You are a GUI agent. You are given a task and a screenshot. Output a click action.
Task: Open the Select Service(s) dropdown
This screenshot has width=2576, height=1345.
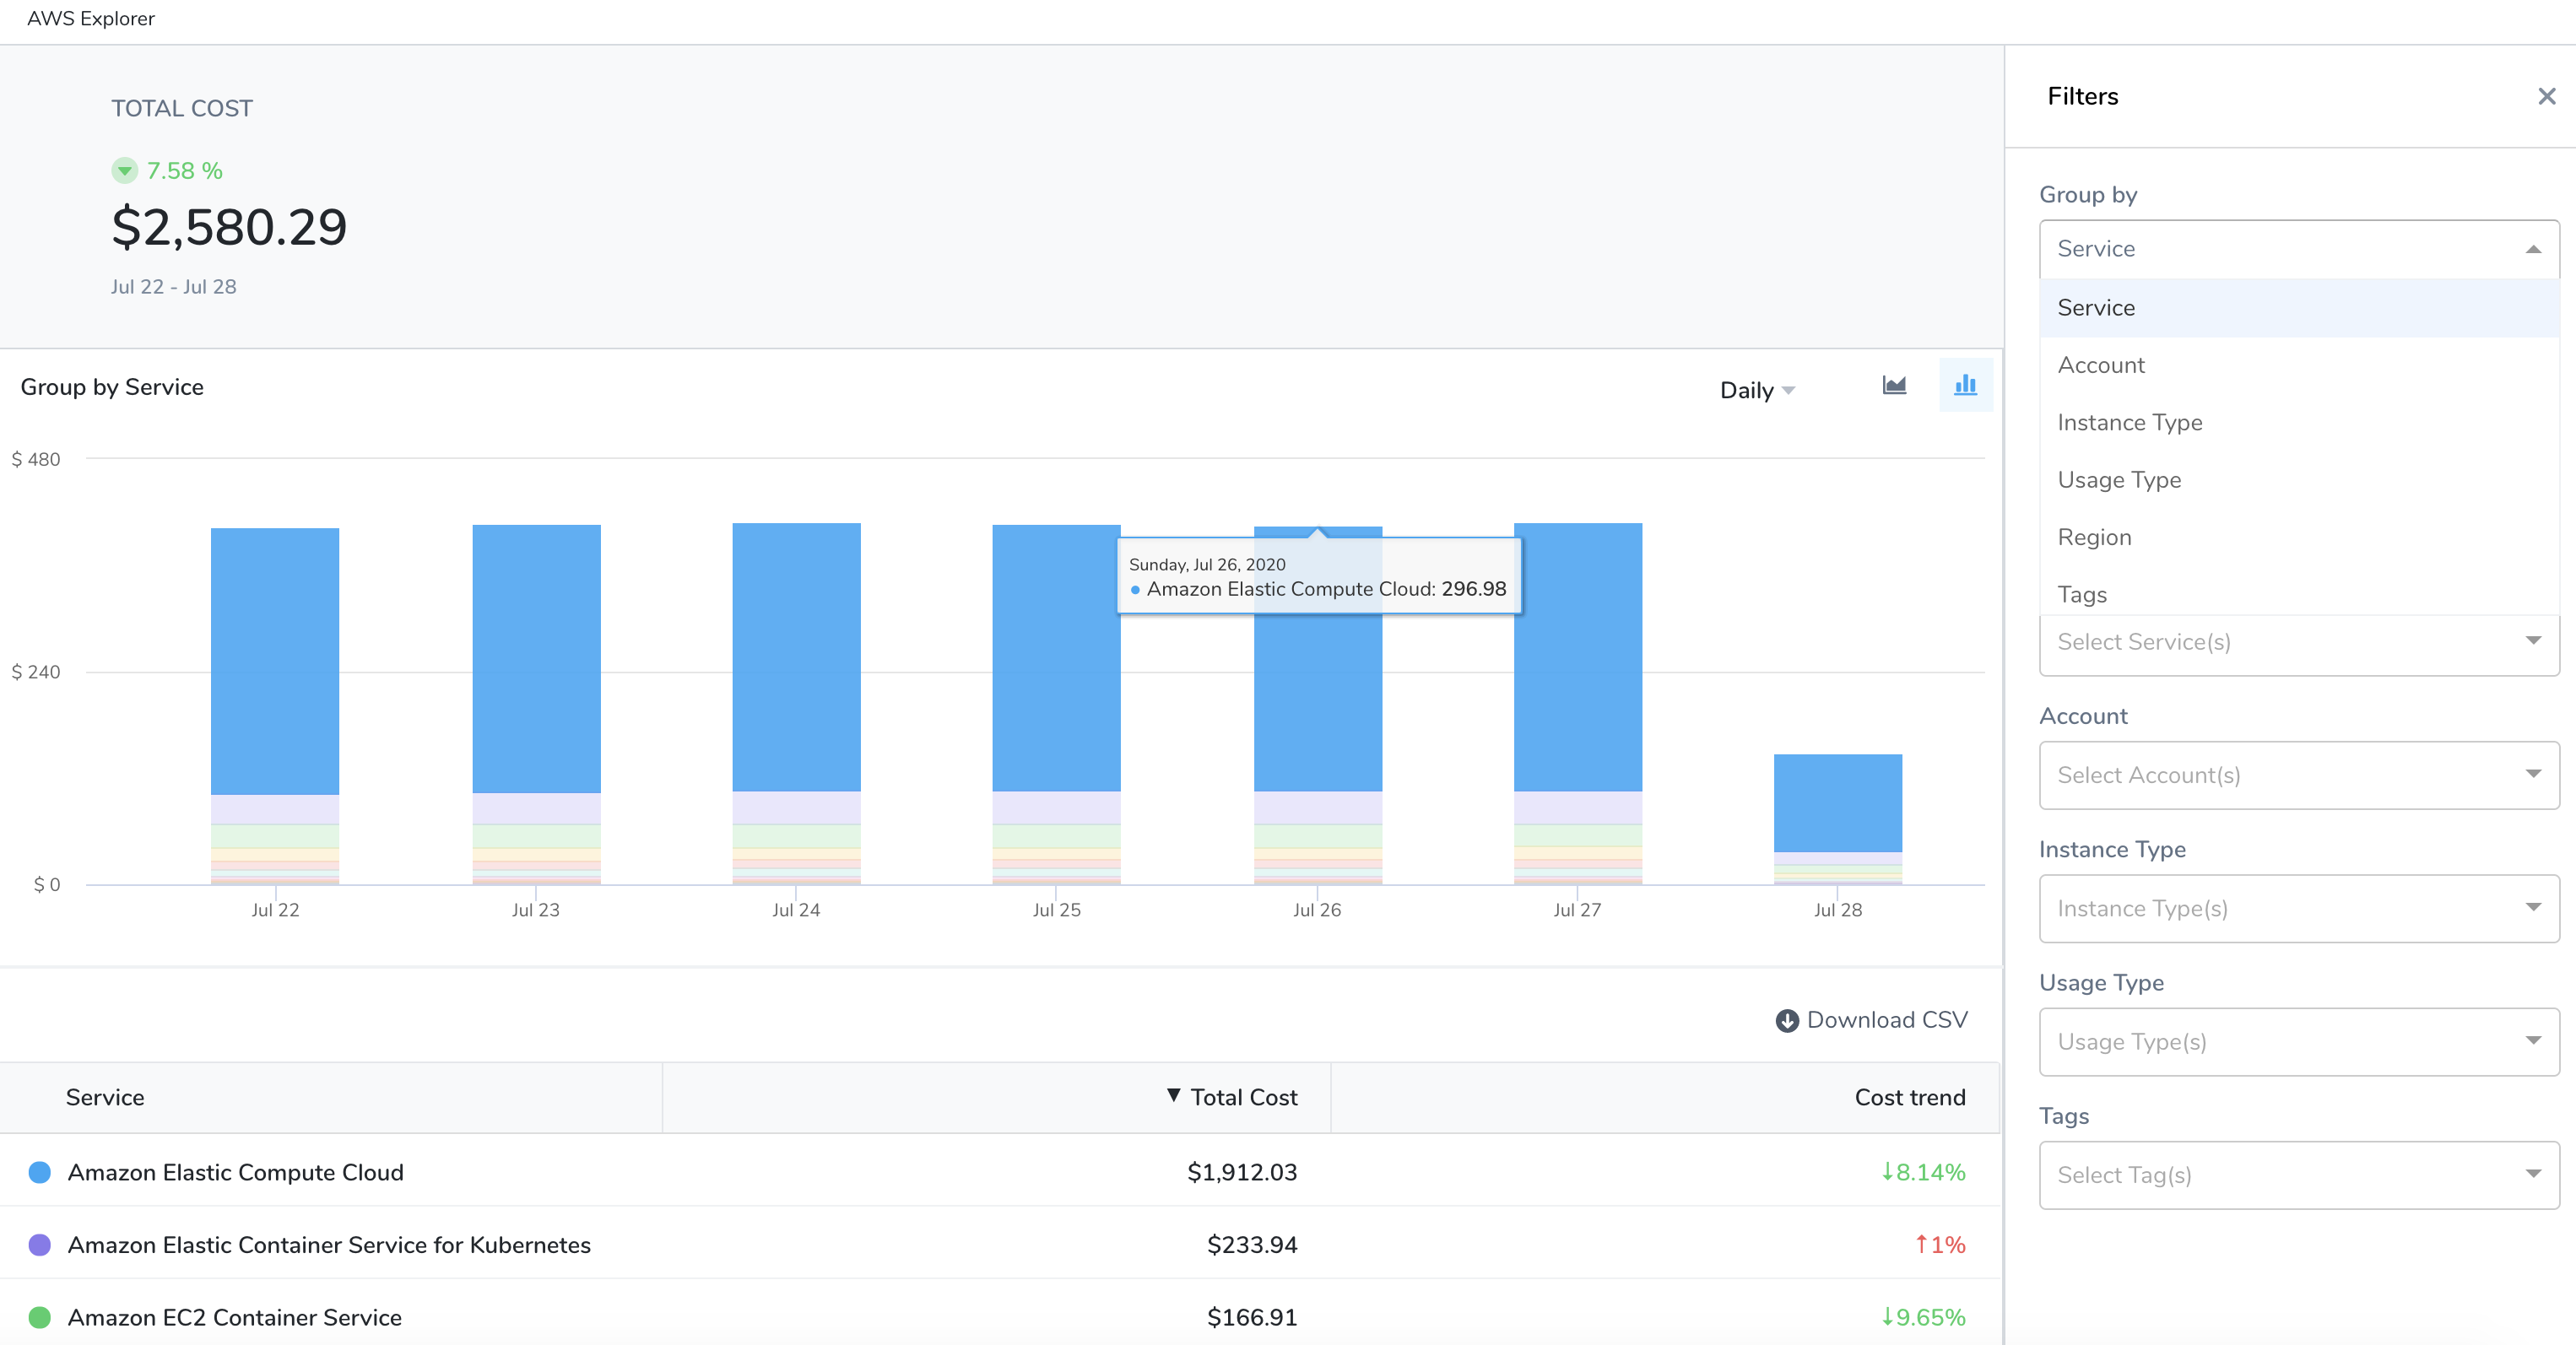(x=2298, y=643)
